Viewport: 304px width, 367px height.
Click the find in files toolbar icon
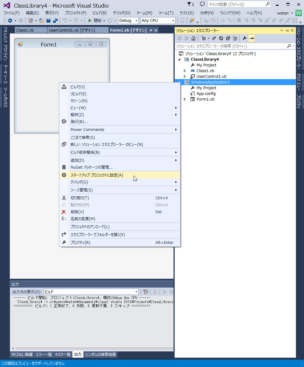(192, 21)
